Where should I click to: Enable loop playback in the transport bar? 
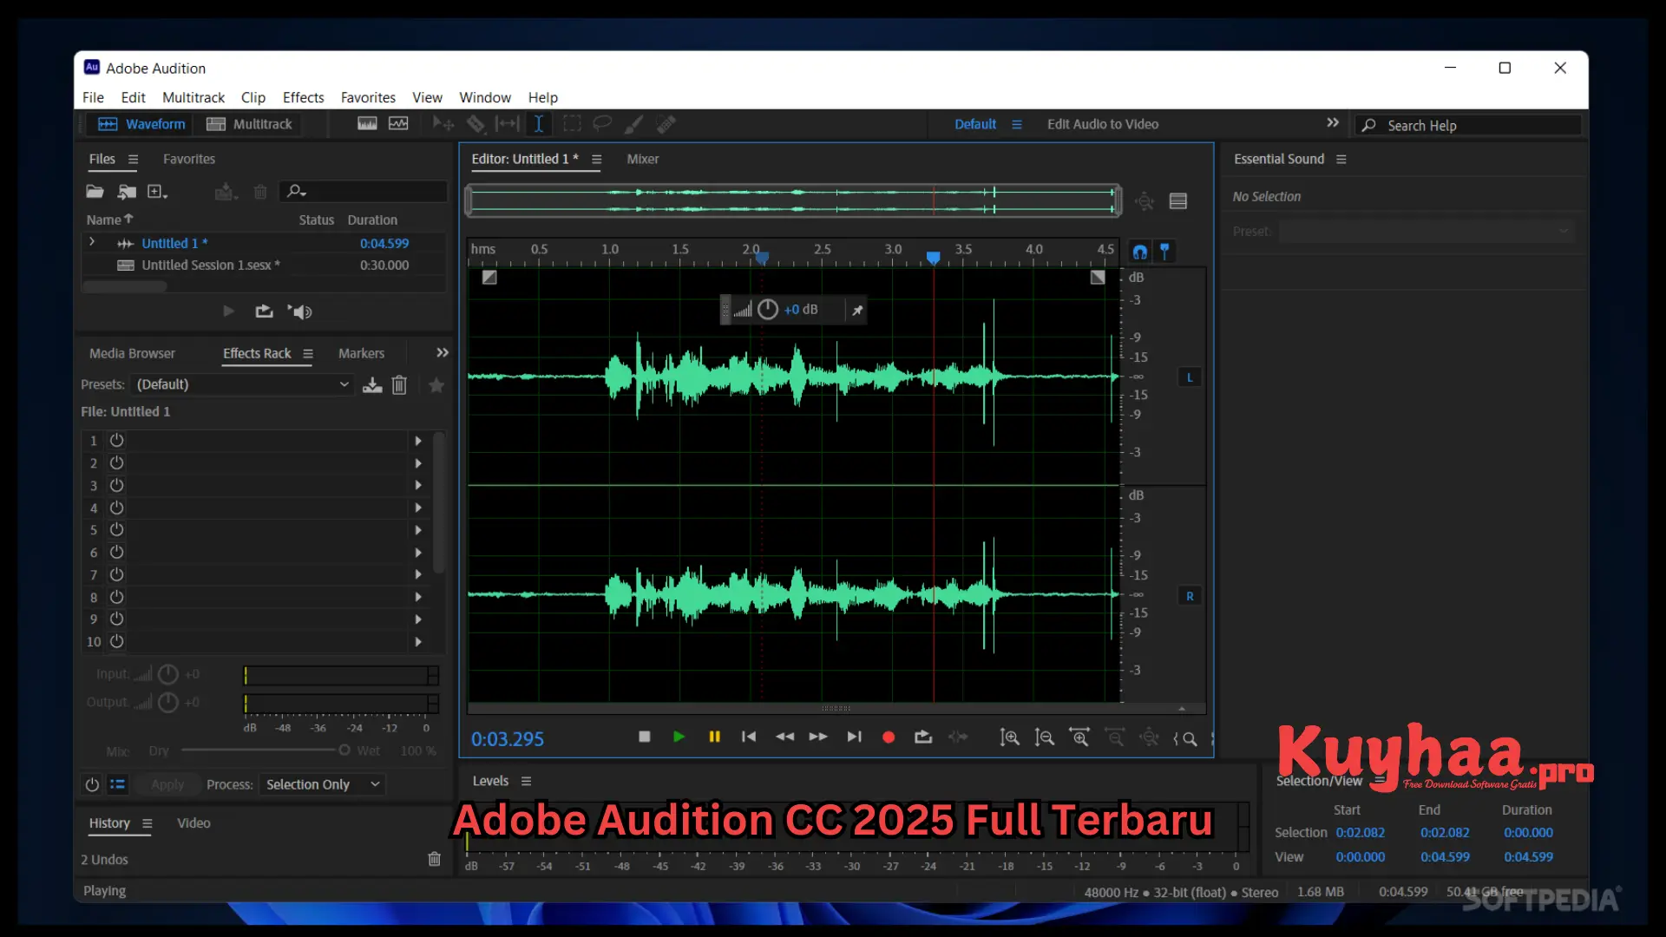point(922,737)
